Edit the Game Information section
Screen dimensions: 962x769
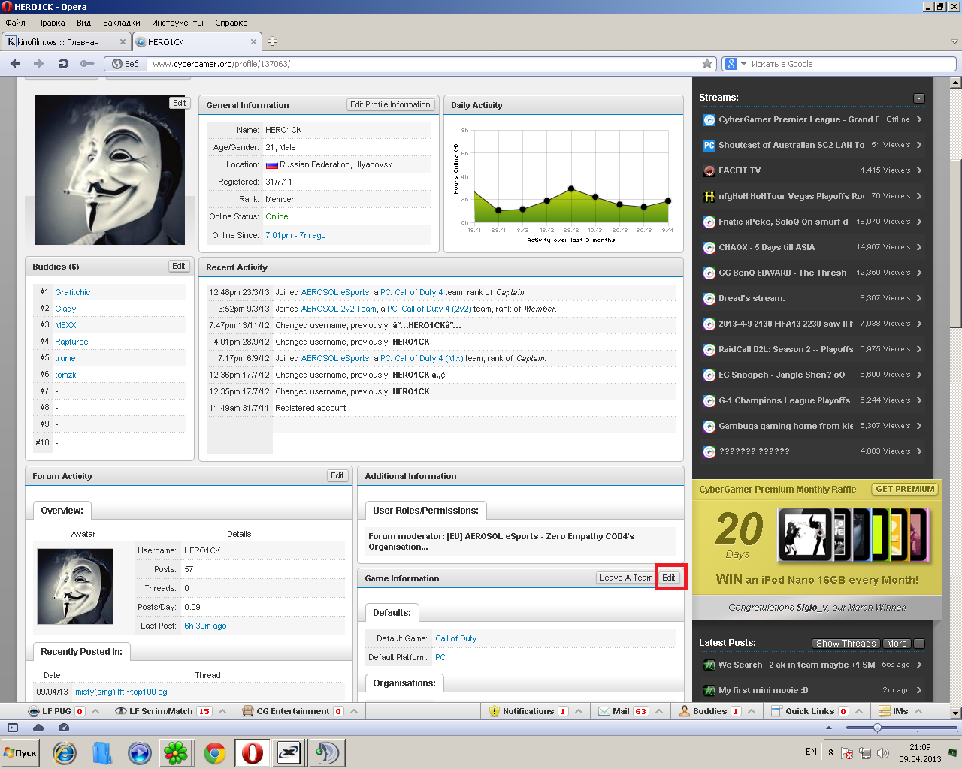click(x=668, y=578)
